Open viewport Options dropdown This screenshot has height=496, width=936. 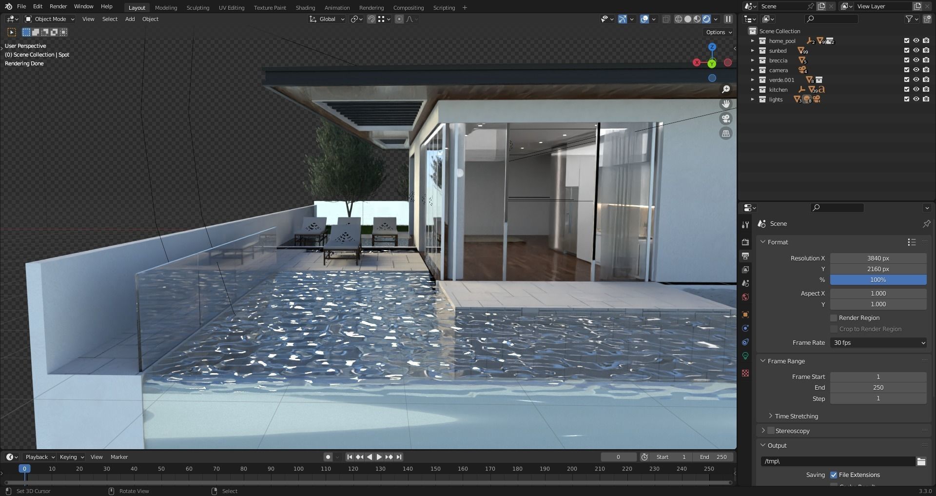[719, 32]
